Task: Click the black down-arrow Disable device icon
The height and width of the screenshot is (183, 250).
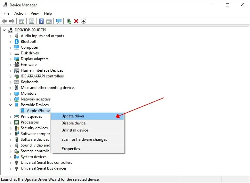Action: click(x=84, y=21)
